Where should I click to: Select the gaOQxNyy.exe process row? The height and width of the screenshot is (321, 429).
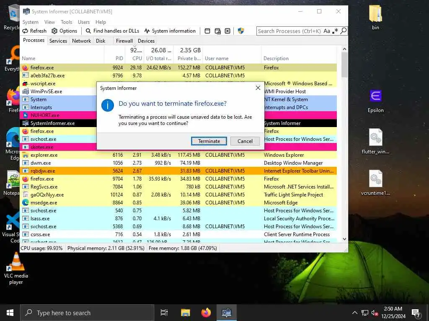click(x=178, y=195)
